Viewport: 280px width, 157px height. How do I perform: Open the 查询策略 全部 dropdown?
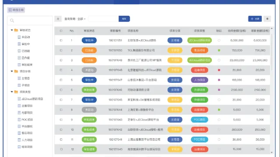tap(81, 19)
